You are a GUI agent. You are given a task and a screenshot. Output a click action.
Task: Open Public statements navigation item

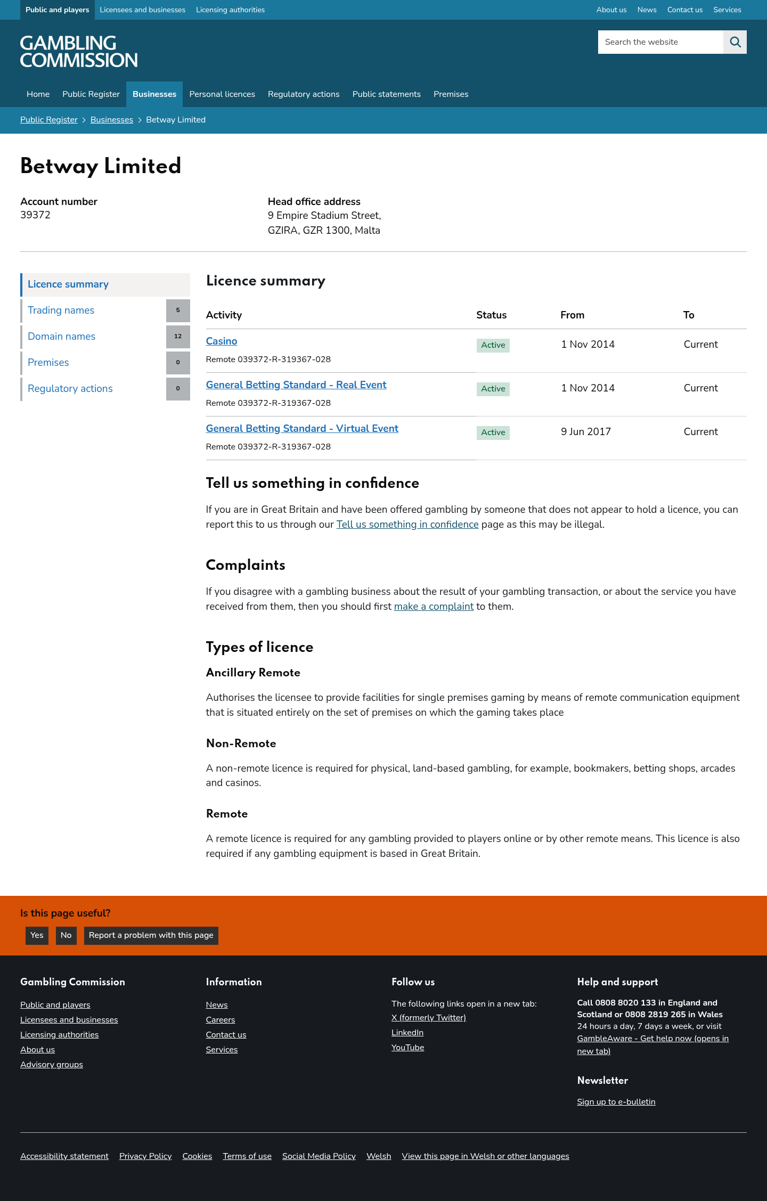(x=387, y=94)
